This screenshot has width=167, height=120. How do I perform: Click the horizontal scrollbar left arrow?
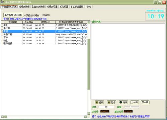tap(2, 117)
